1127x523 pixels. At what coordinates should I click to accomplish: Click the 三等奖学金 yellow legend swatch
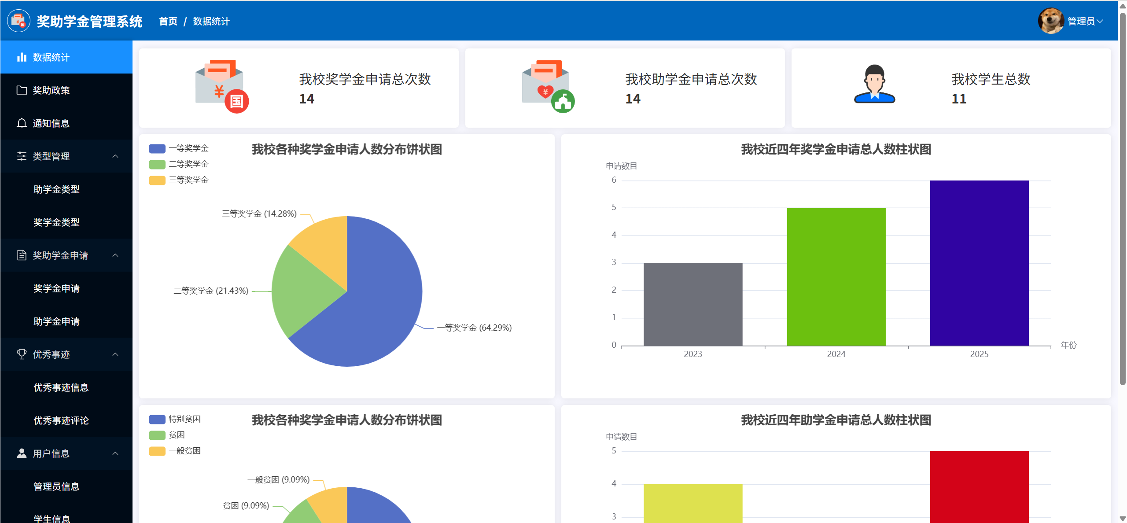157,180
